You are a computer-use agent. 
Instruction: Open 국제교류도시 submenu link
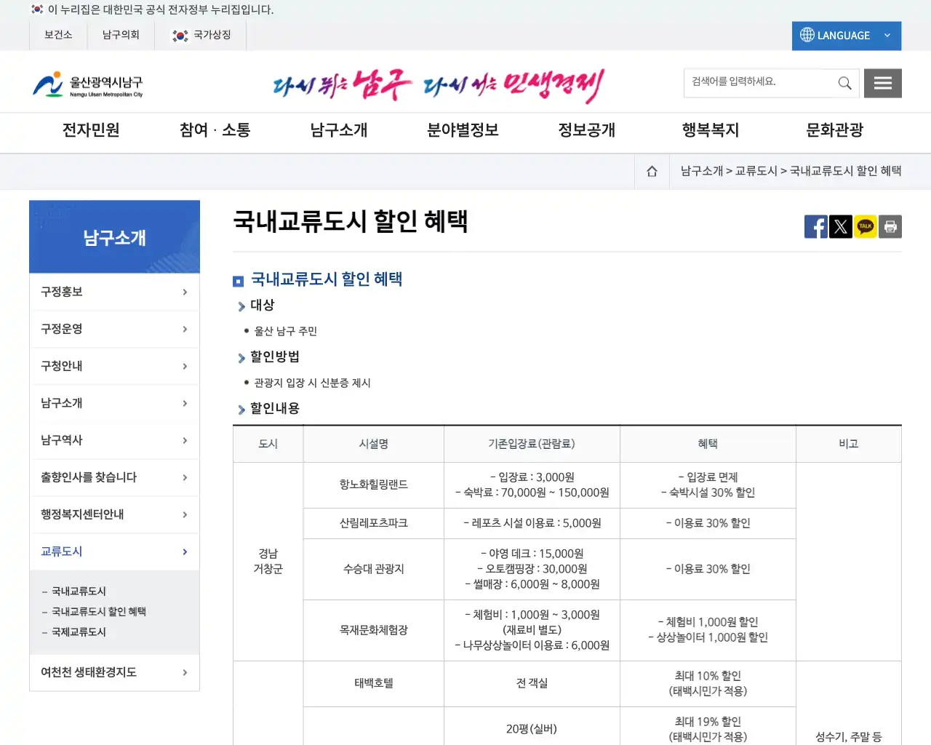coord(79,632)
